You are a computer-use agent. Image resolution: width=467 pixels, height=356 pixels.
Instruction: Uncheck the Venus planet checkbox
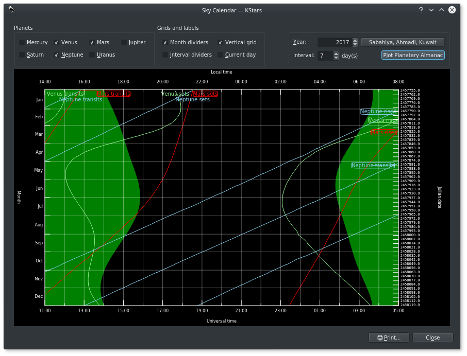pyautogui.click(x=57, y=43)
